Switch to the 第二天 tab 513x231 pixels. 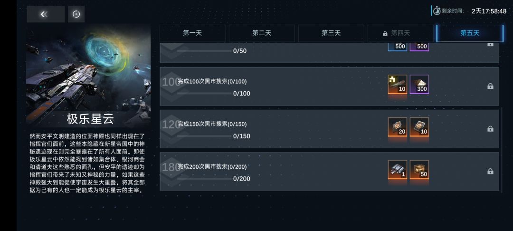tap(262, 33)
